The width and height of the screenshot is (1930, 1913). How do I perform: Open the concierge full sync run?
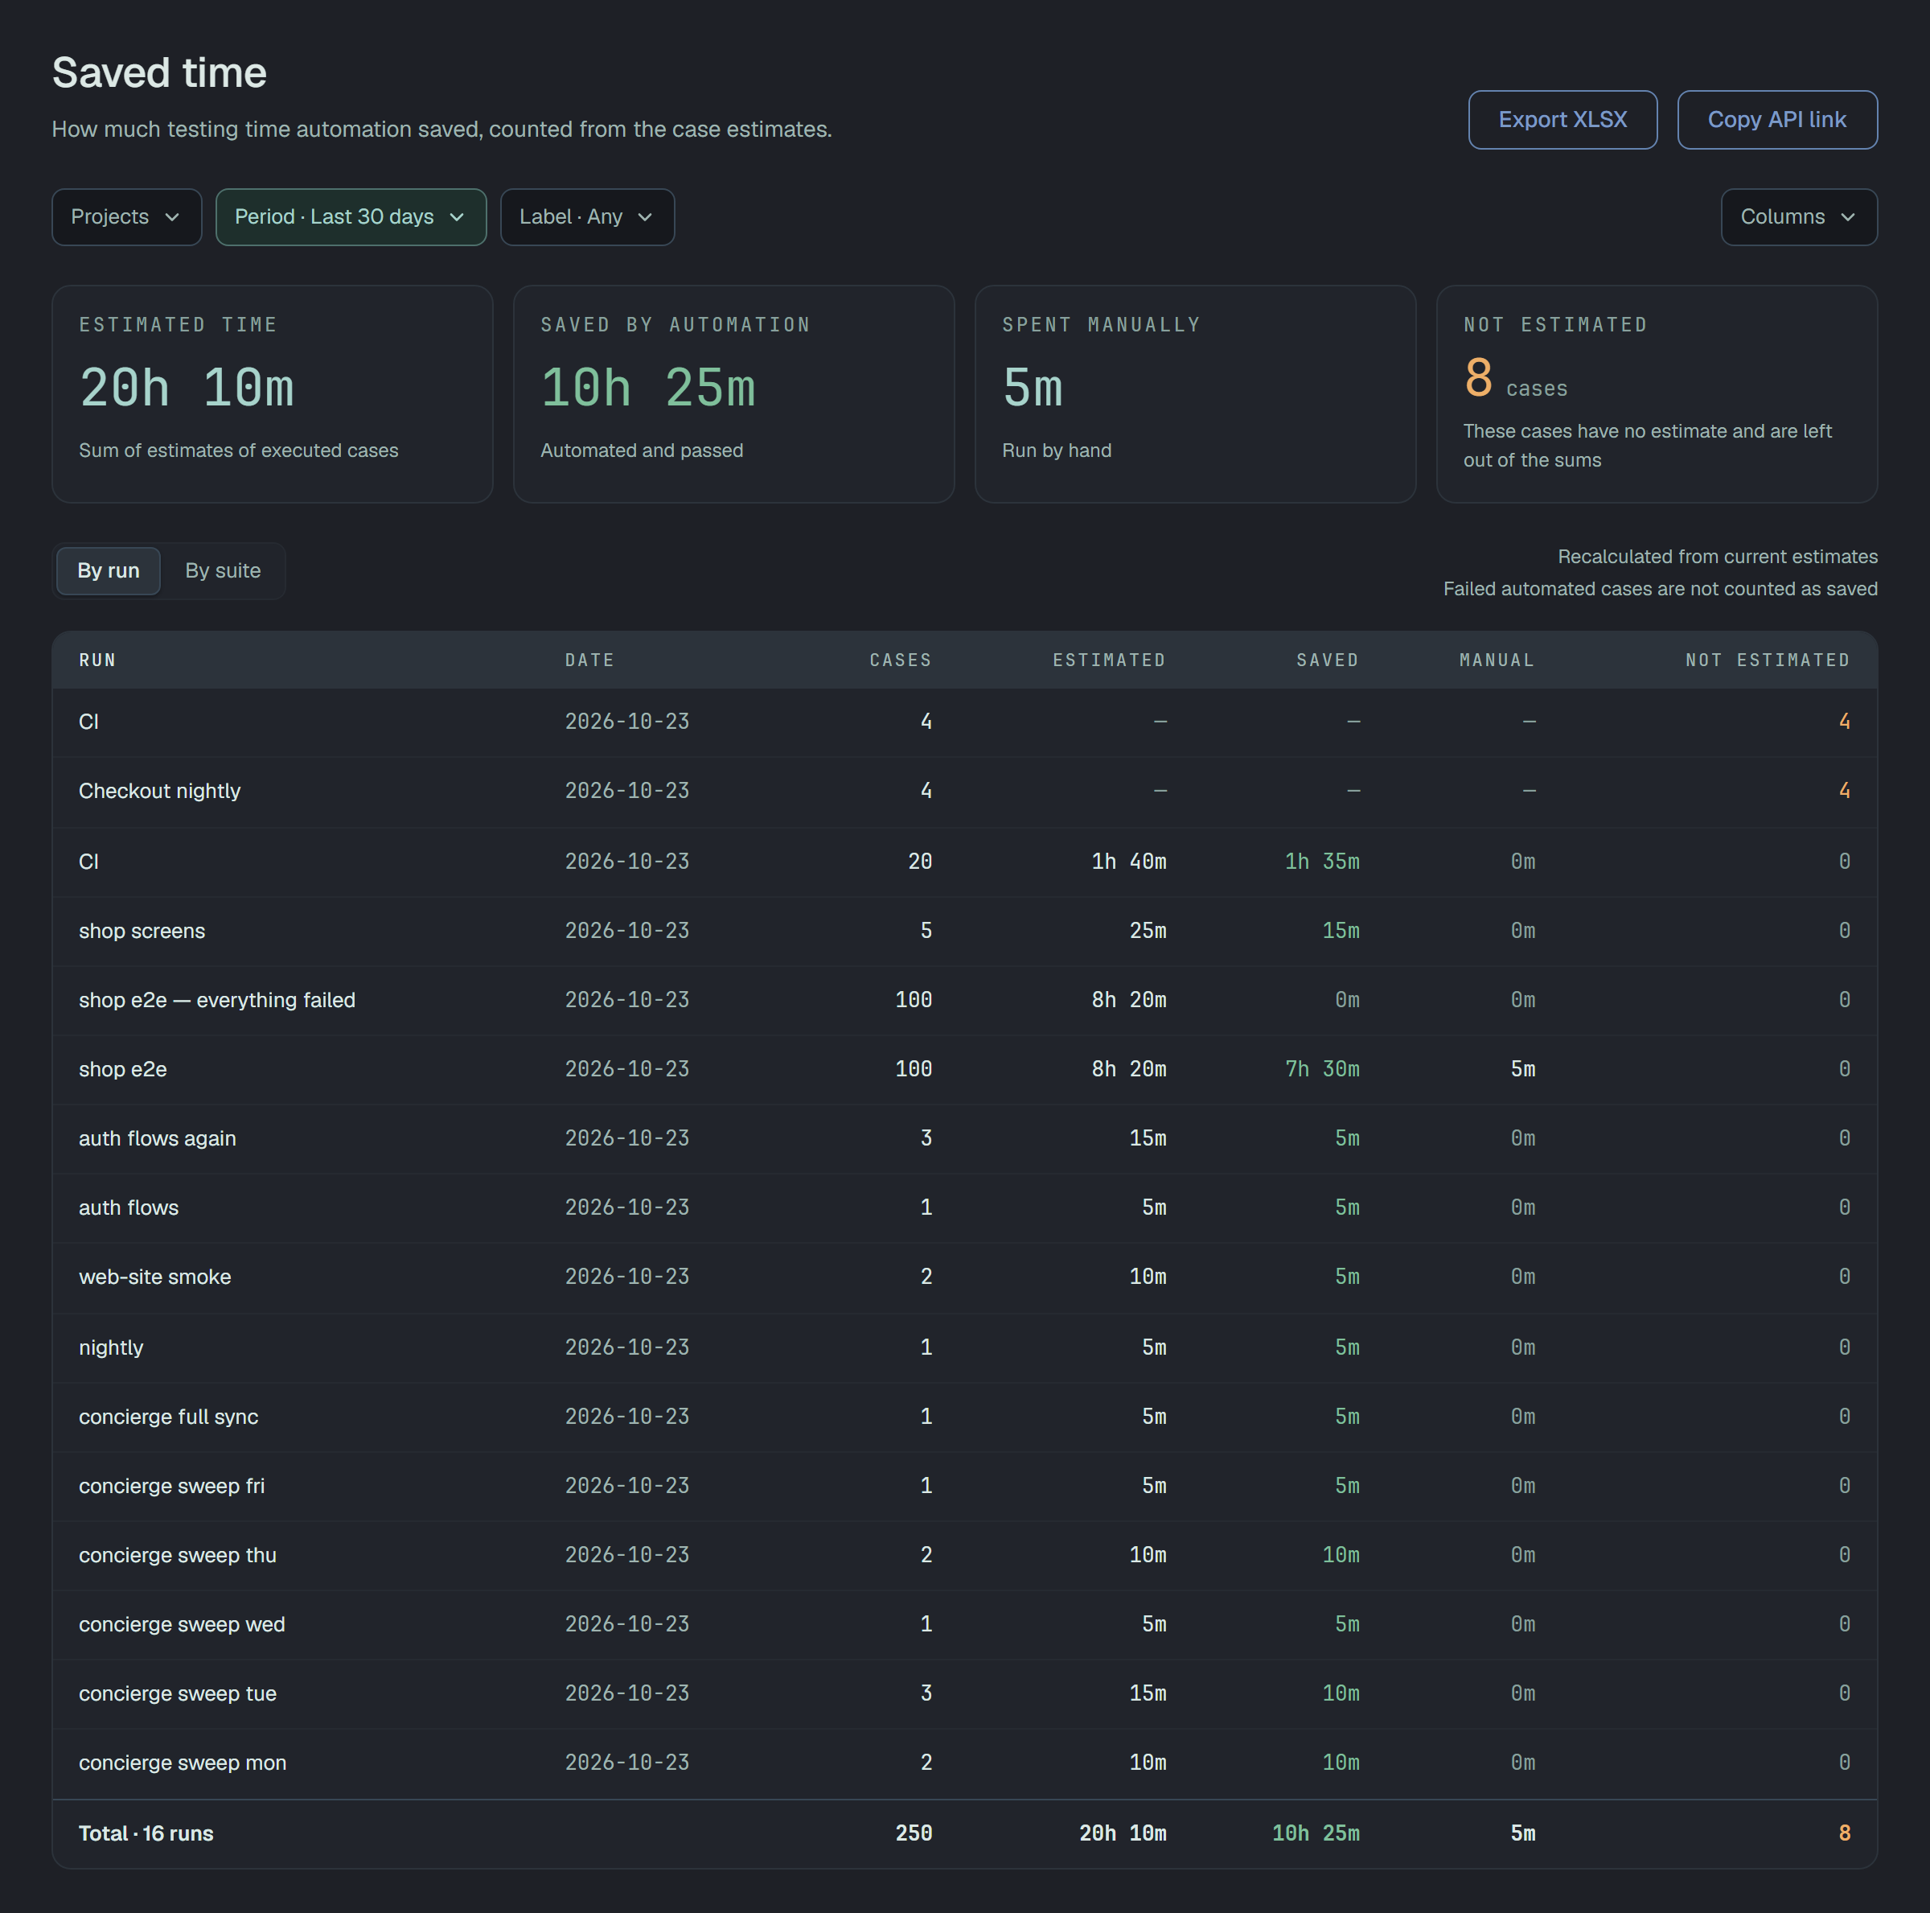coord(965,1417)
